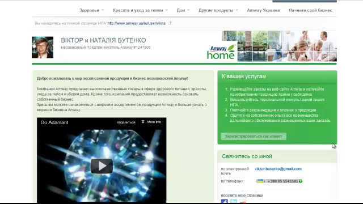Play the Go Adamant video

coord(102,166)
